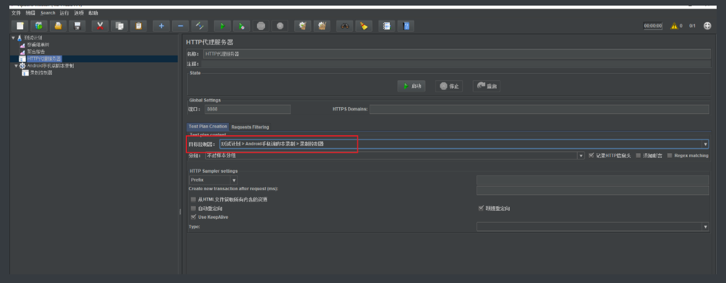Open the Search binoculars icon

(x=344, y=26)
